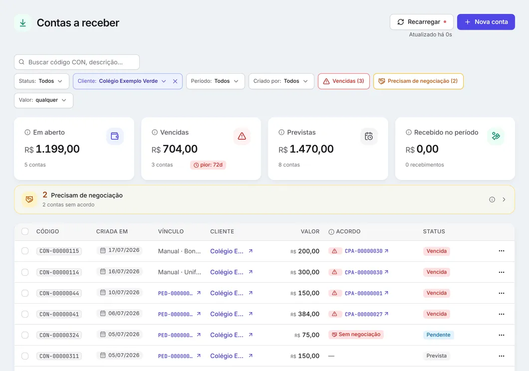Open client link arrow in CON-00000115 row
The image size is (529, 371).
pyautogui.click(x=251, y=251)
